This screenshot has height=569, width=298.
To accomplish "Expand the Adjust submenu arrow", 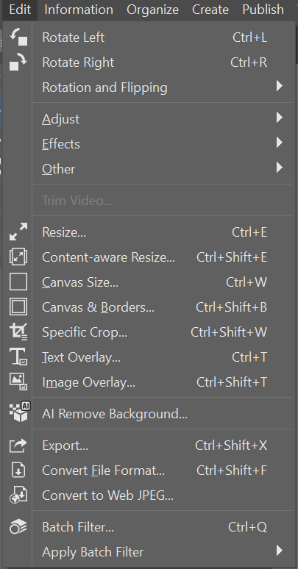I will coord(279,117).
